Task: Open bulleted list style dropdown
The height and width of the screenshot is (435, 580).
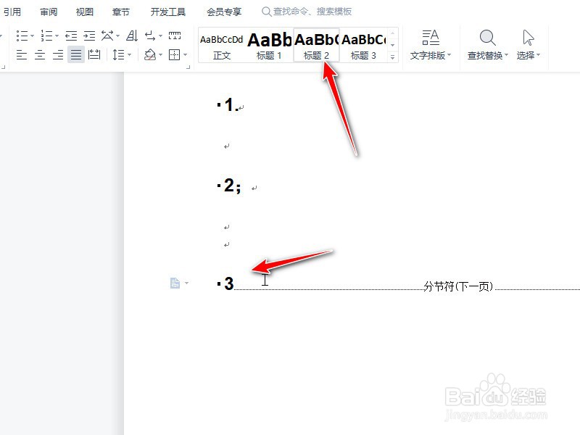Action: [32, 36]
